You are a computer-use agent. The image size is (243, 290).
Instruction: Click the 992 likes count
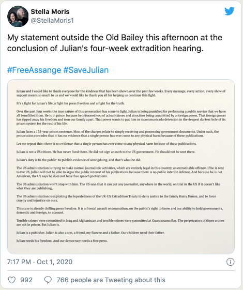[x=26, y=280]
